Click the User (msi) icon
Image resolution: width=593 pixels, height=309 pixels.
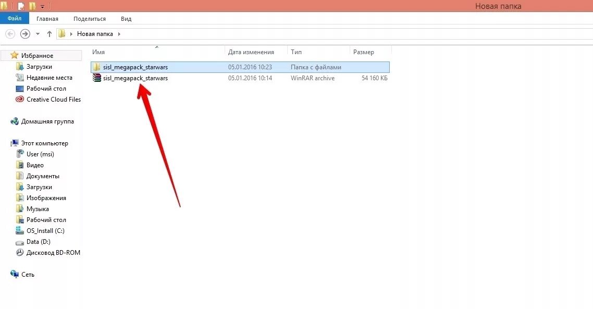click(20, 154)
